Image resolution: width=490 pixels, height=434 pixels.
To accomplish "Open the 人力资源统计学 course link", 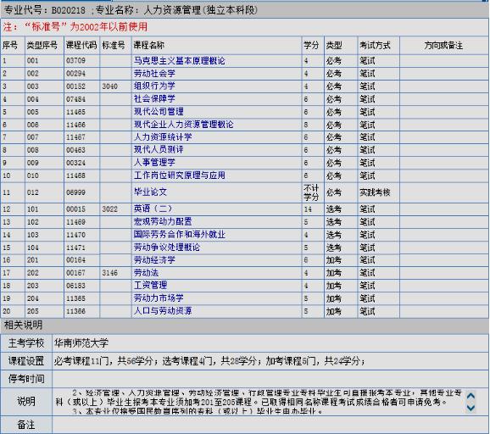I will [x=163, y=136].
